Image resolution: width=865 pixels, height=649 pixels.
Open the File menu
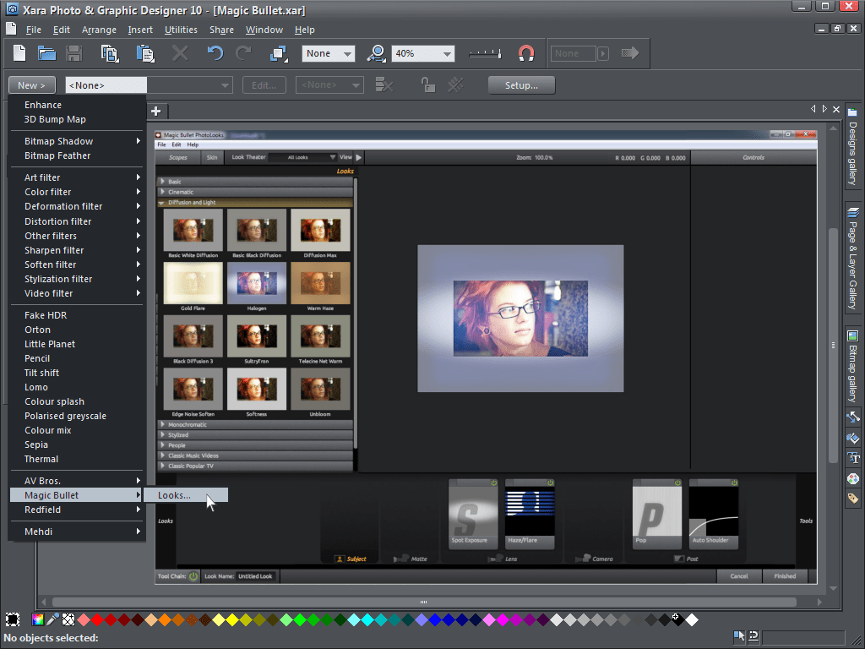33,30
